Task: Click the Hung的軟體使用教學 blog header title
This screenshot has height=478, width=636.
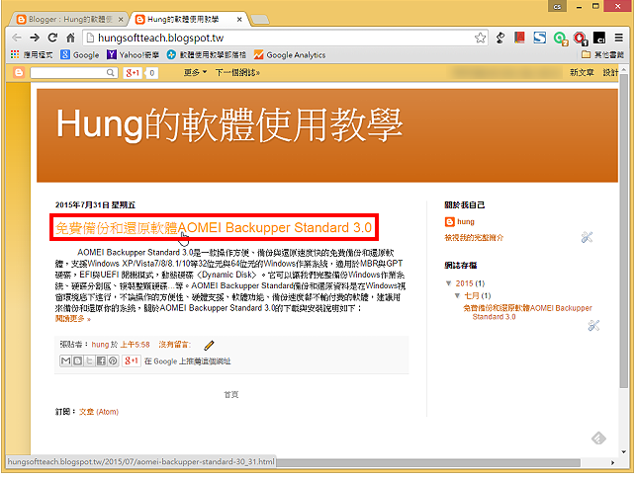Action: (229, 125)
